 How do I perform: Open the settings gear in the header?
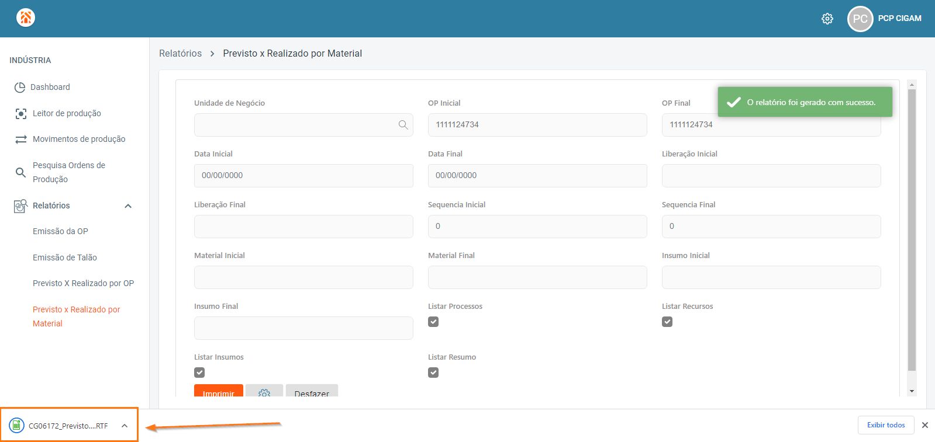pos(827,19)
